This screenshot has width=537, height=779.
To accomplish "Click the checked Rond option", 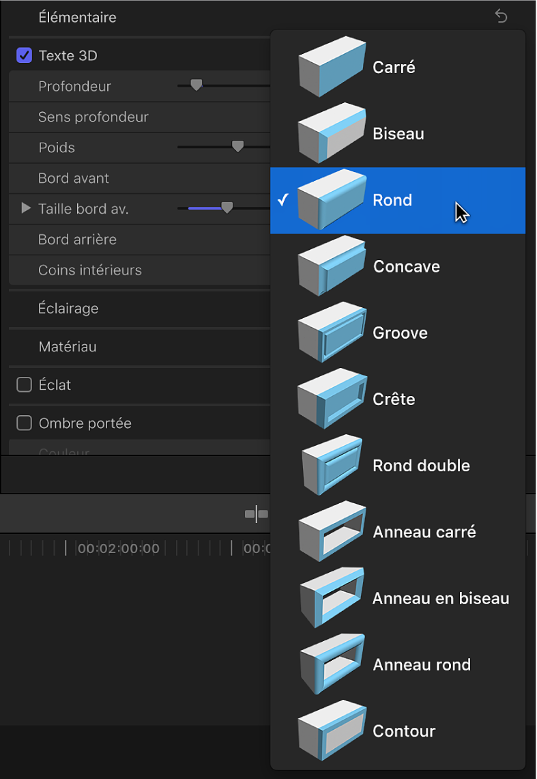I will coord(392,201).
